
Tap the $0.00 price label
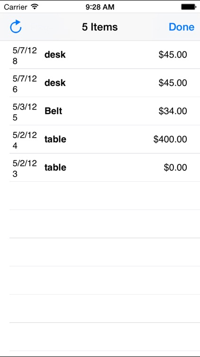(x=175, y=168)
